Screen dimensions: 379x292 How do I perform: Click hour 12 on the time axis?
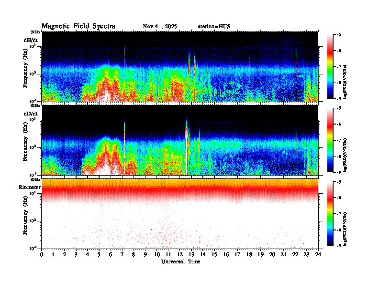click(180, 255)
